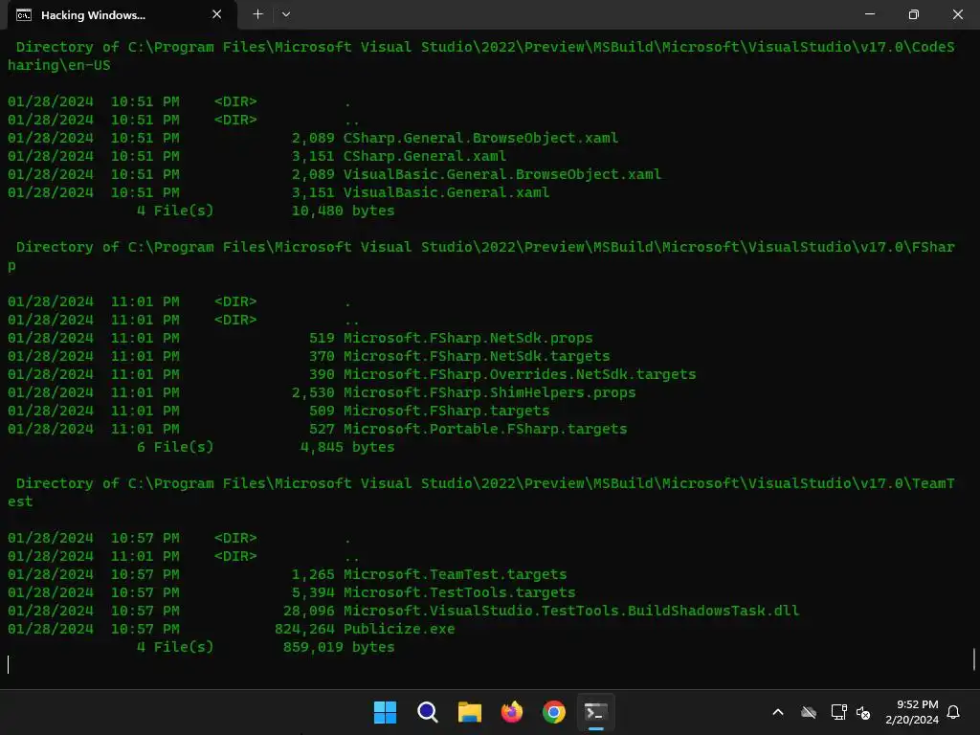Open taskbar Search magnifier
Image resolution: width=980 pixels, height=735 pixels.
[x=428, y=712]
